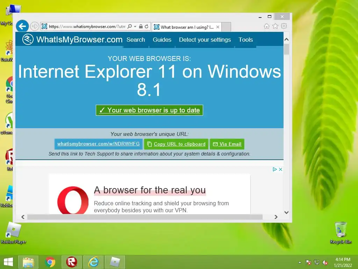
Task: Click the security padlock icon
Action: pyautogui.click(x=141, y=27)
